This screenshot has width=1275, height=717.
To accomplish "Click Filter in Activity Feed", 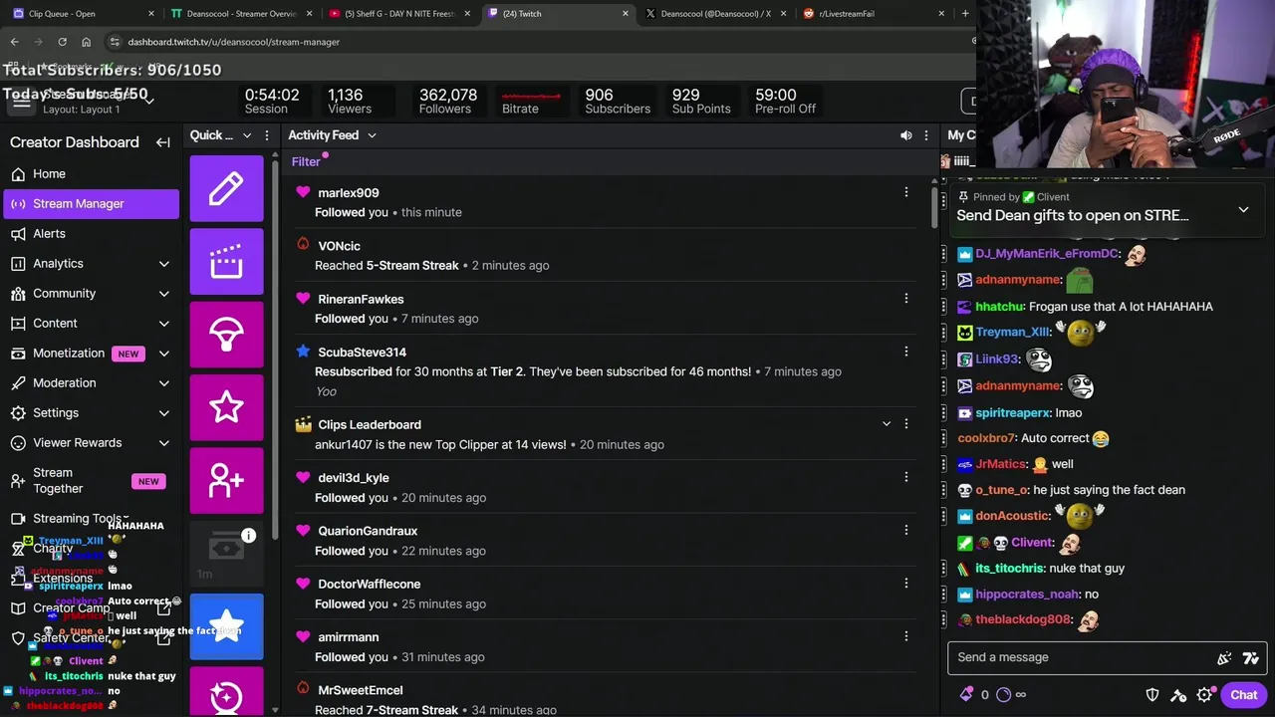I will click(306, 162).
